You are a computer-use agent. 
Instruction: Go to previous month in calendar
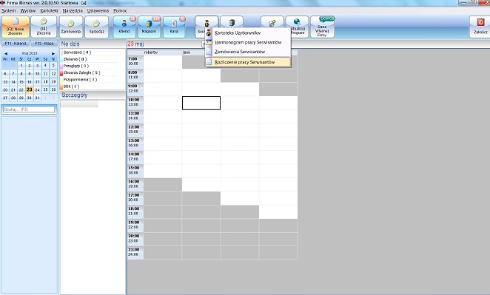pyautogui.click(x=6, y=54)
